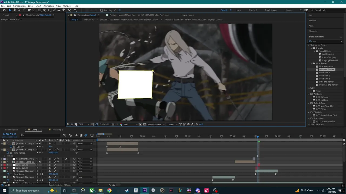
Task: Select the Hand tool
Action: [x=15, y=10]
